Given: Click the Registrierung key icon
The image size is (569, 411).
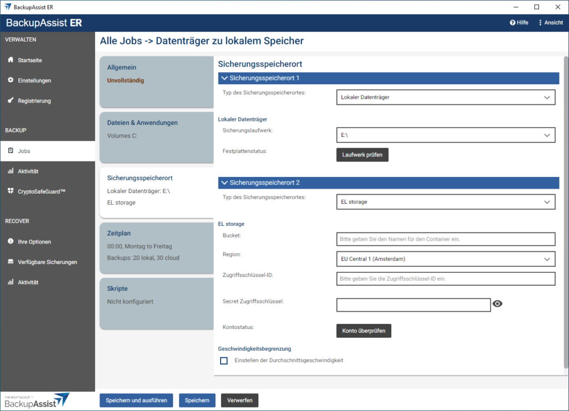Looking at the screenshot, I should pos(11,101).
